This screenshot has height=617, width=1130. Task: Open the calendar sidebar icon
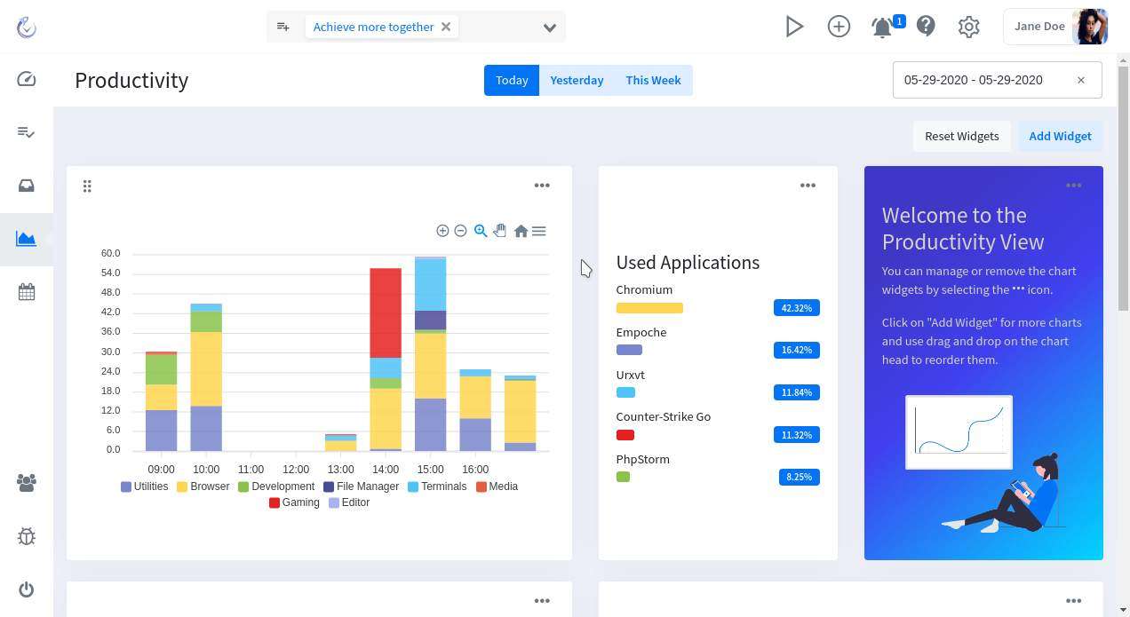(x=27, y=292)
